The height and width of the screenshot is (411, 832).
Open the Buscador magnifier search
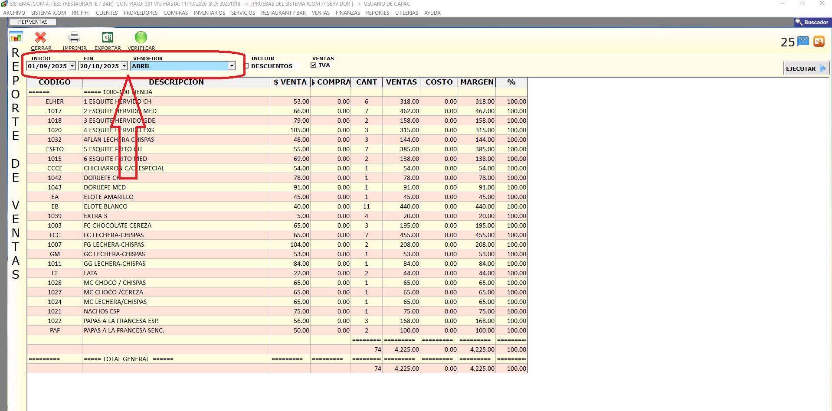(812, 22)
